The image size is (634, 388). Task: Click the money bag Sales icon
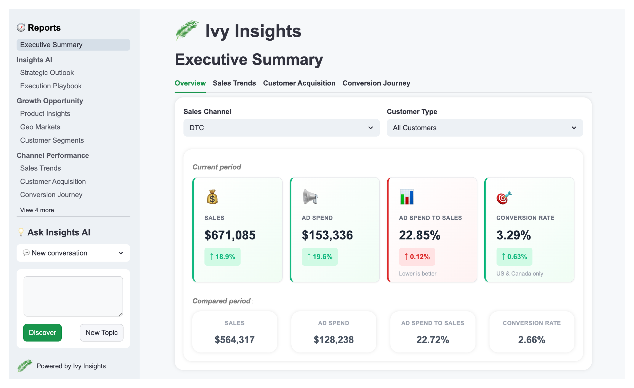pos(212,197)
